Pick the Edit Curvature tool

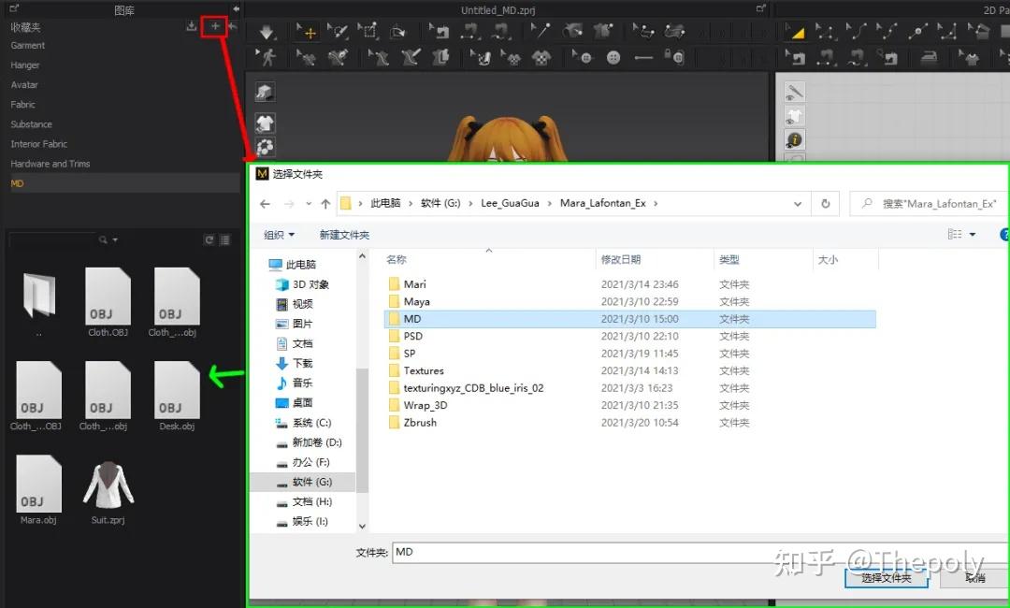tap(856, 31)
